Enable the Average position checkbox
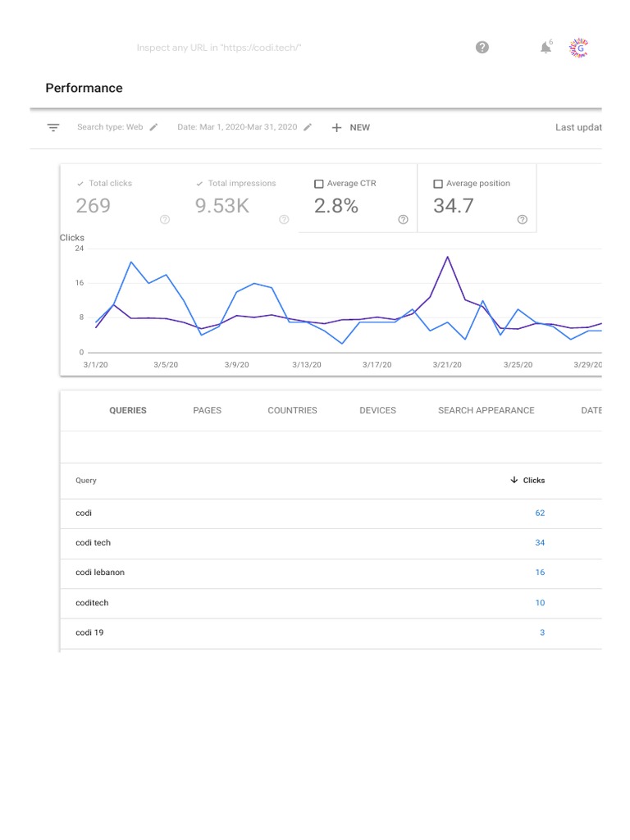The image size is (630, 840). 438,184
